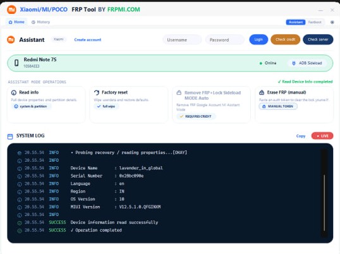340x254 pixels.
Task: Click the FRPMI.COM title text
Action: click(124, 9)
